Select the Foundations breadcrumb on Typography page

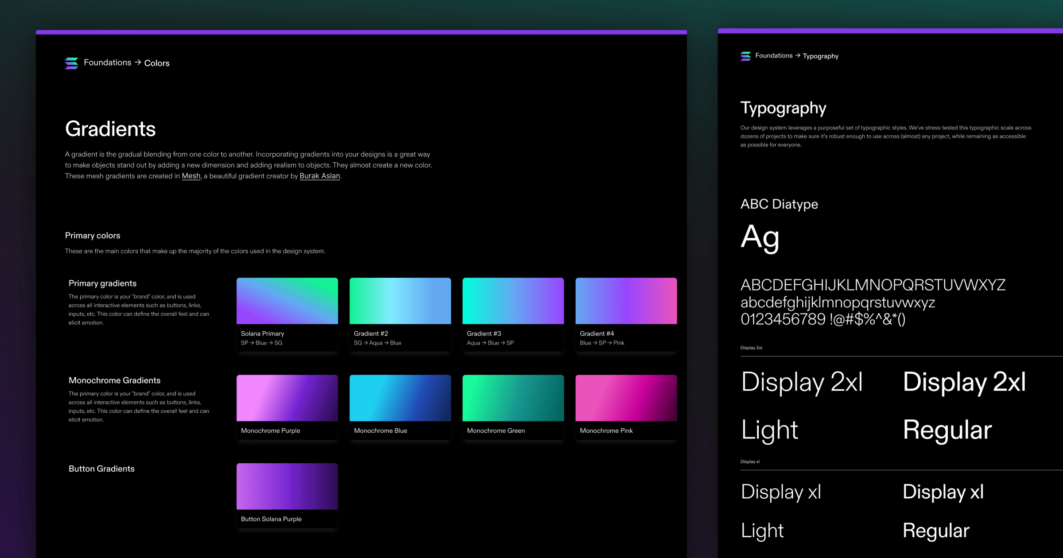[x=773, y=55]
